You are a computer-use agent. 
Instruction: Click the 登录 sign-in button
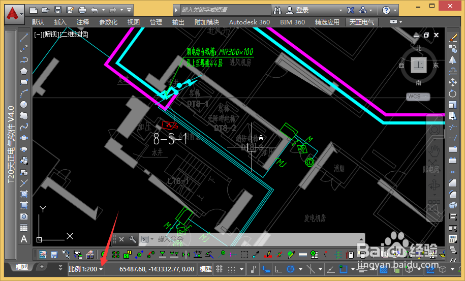[297, 10]
